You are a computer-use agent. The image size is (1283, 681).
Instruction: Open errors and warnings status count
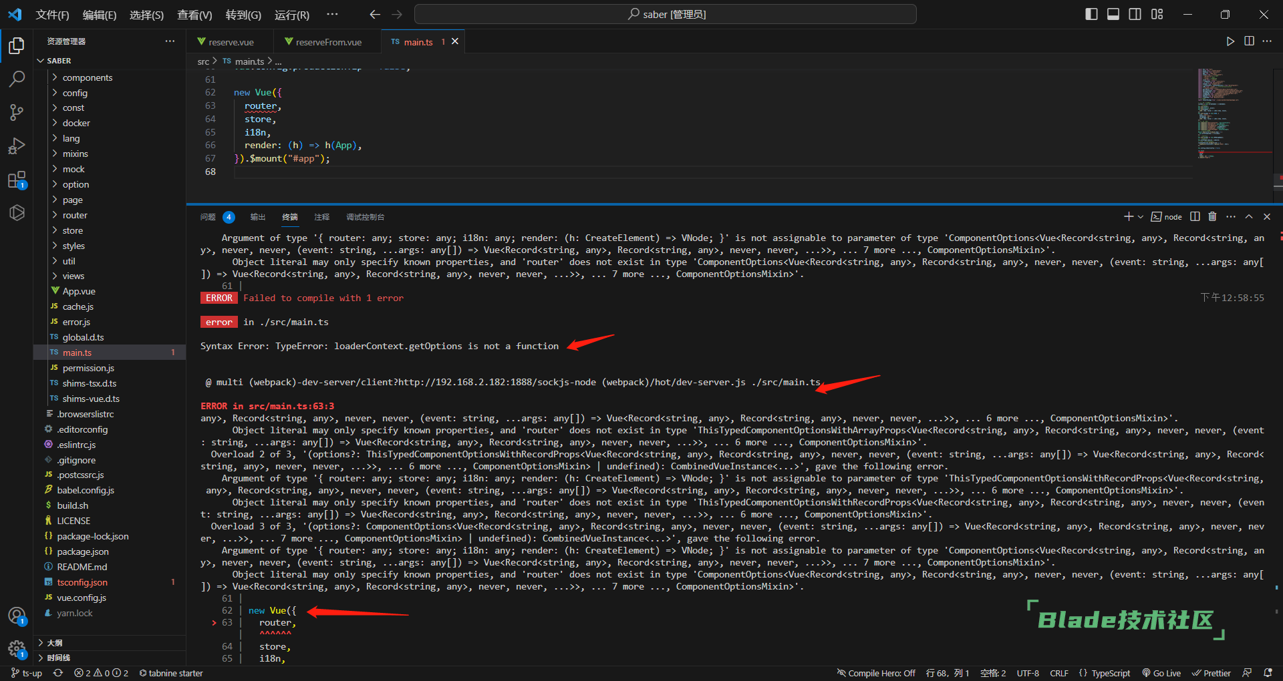[101, 673]
